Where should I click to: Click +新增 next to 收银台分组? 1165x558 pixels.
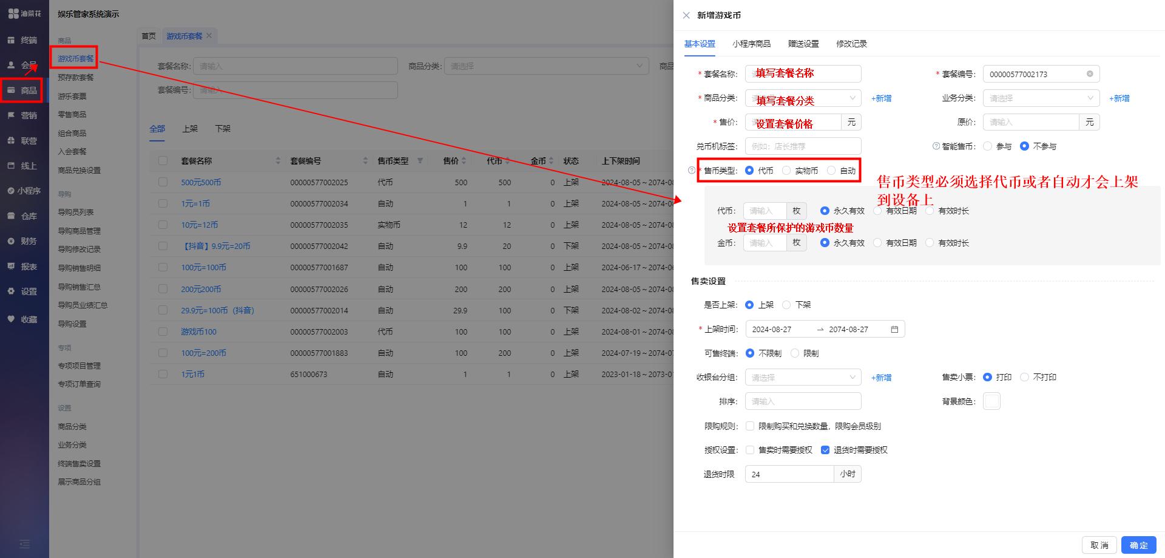[881, 378]
